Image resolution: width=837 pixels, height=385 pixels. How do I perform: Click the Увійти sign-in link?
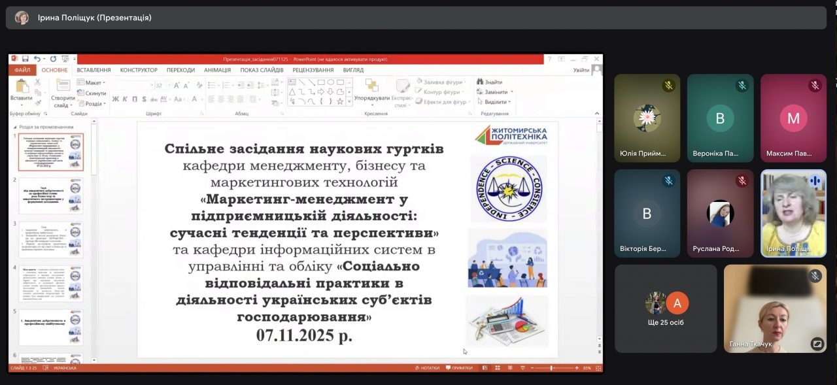(x=581, y=70)
